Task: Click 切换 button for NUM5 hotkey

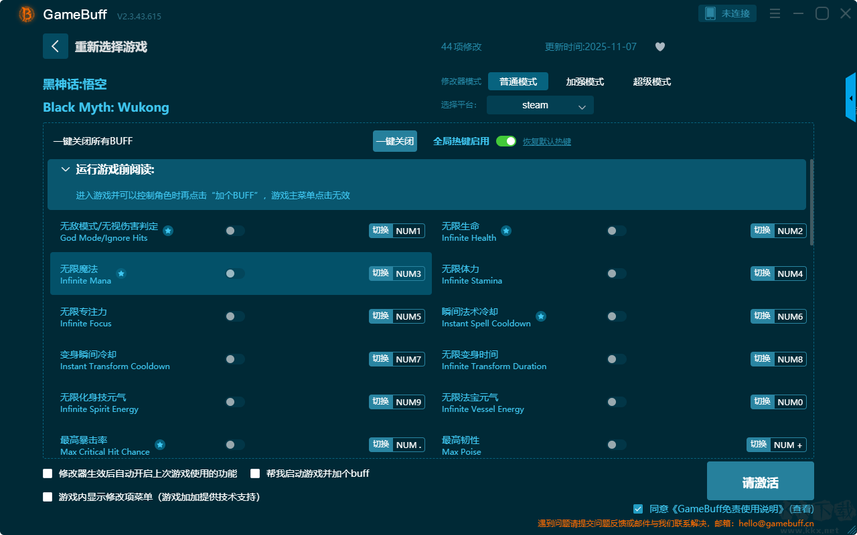Action: pos(381,316)
